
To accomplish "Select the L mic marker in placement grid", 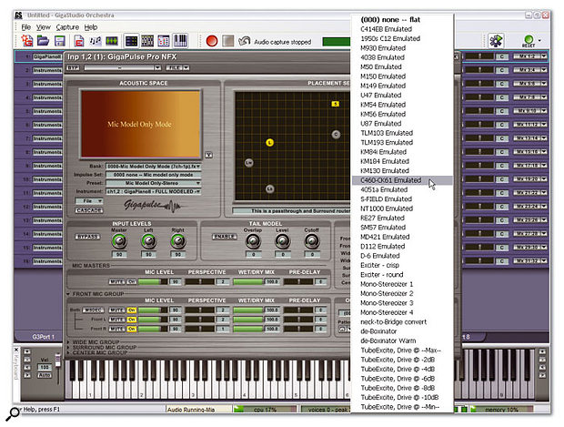I will coord(270,143).
